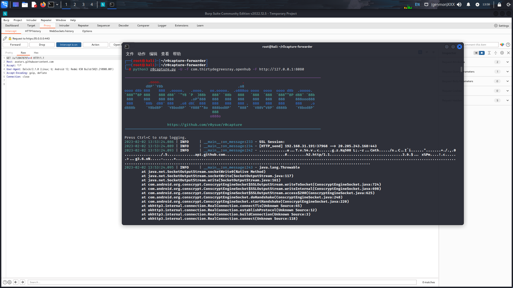
Task: Open the Help menu in Burp
Action: 73,20
